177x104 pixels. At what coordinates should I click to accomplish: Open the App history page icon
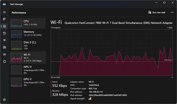point(4,33)
